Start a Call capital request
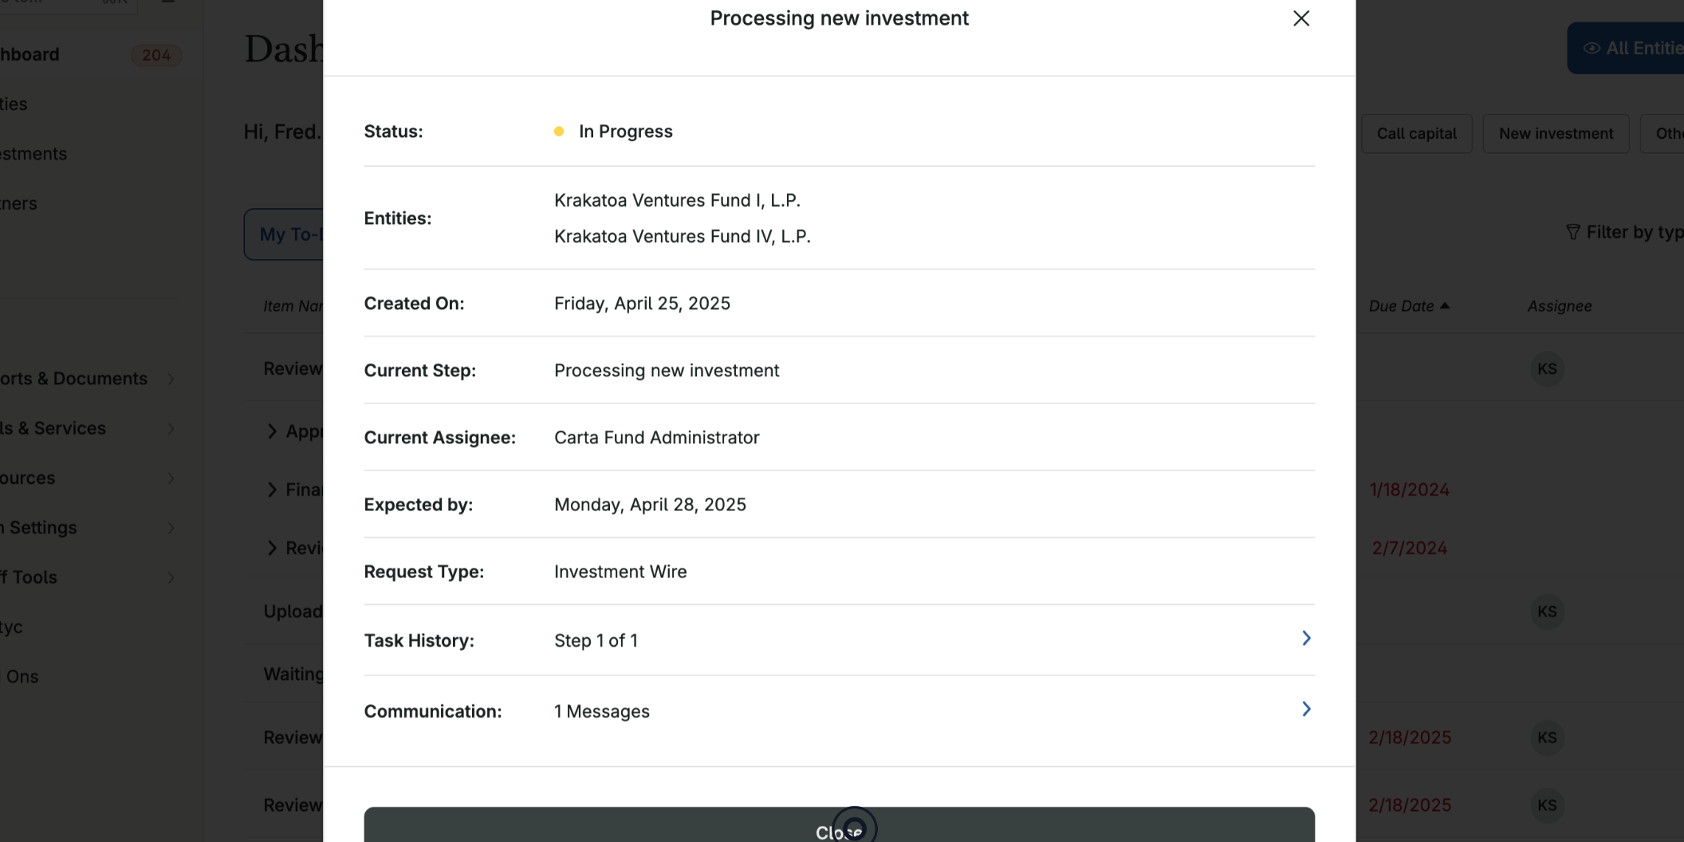The image size is (1684, 842). pyautogui.click(x=1417, y=133)
